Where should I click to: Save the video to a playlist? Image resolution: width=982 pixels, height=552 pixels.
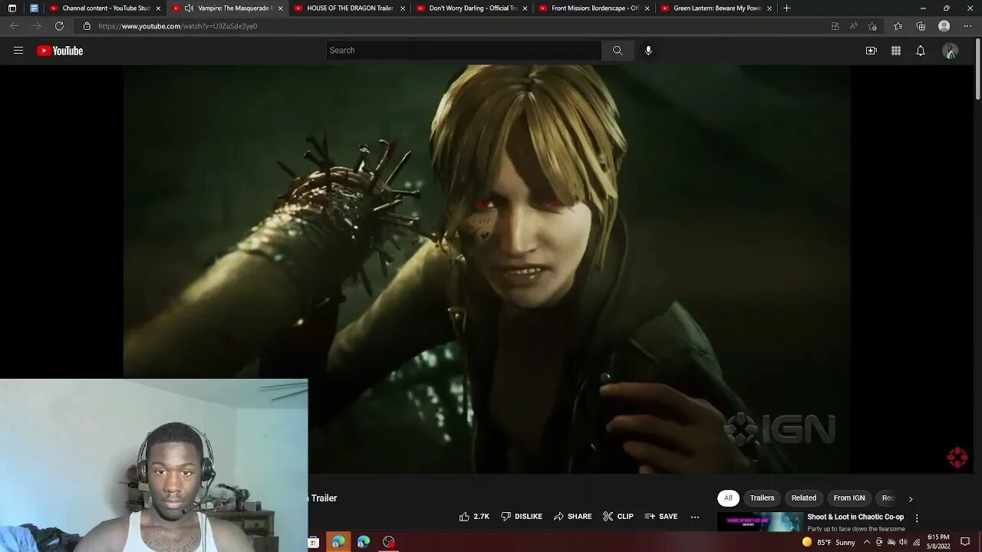click(x=661, y=517)
